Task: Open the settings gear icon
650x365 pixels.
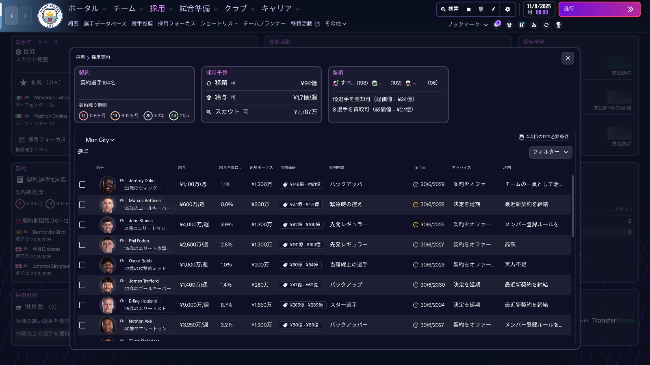Action: [x=507, y=9]
